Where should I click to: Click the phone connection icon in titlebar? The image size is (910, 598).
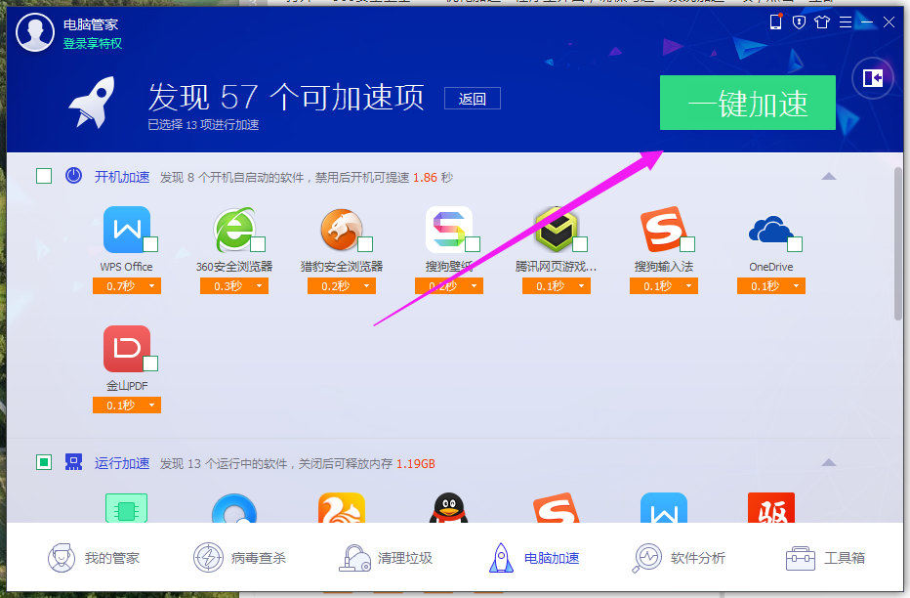776,21
